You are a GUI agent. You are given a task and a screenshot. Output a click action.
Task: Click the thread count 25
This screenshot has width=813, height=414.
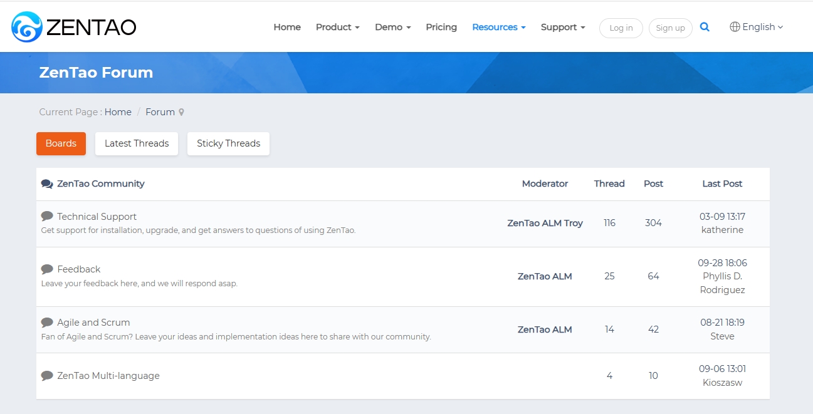[609, 276]
